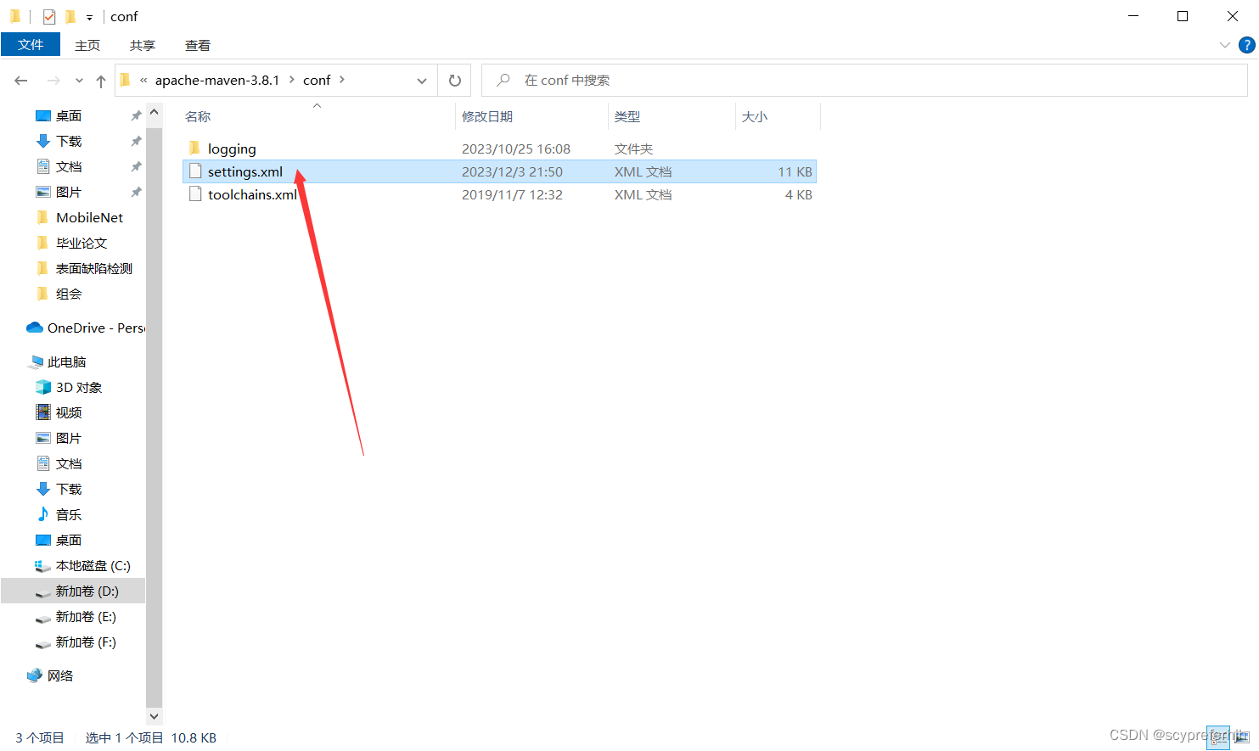
Task: Expand the ribbon with the chevron
Action: point(1224,45)
